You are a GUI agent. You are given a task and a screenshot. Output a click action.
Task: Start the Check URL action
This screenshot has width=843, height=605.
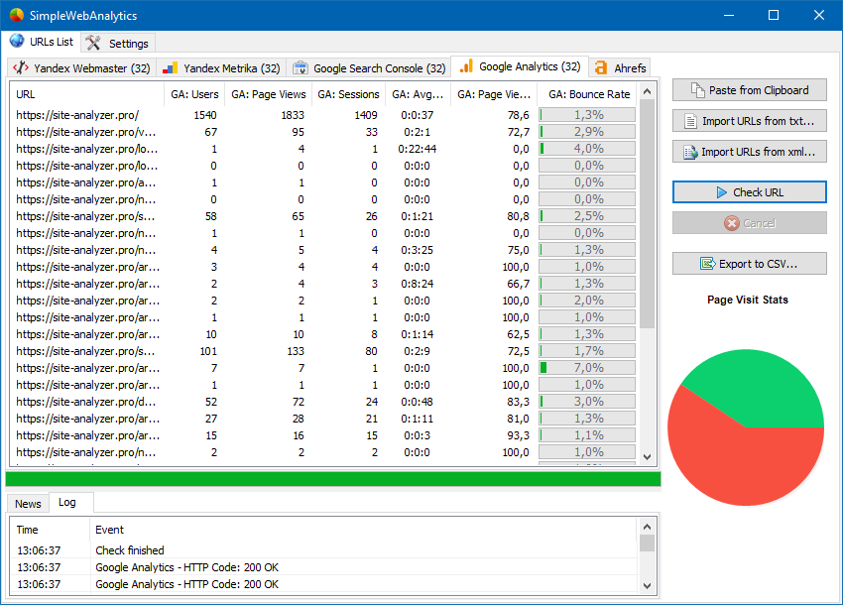750,192
